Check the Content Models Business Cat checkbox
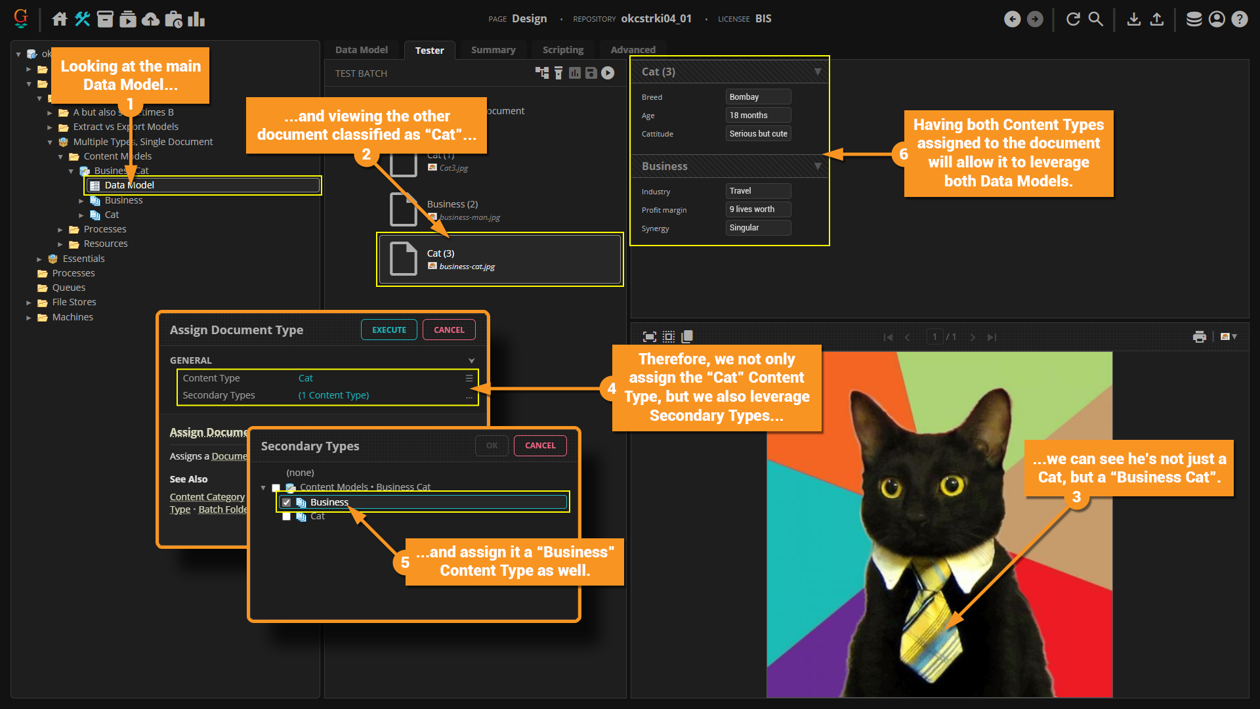Viewport: 1260px width, 709px height. point(276,488)
